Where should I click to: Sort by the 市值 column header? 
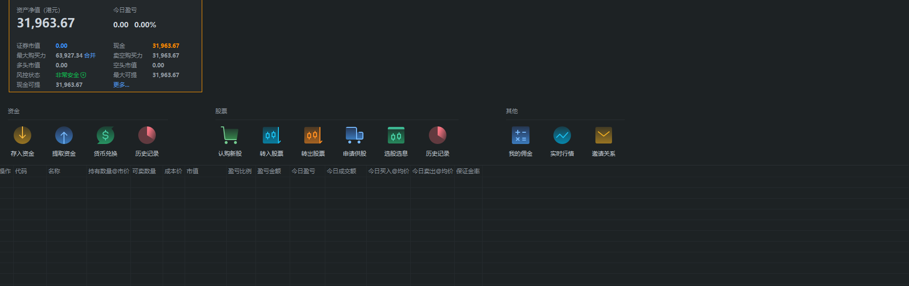click(x=192, y=171)
